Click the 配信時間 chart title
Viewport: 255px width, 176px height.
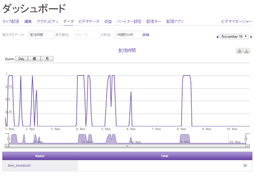(127, 50)
